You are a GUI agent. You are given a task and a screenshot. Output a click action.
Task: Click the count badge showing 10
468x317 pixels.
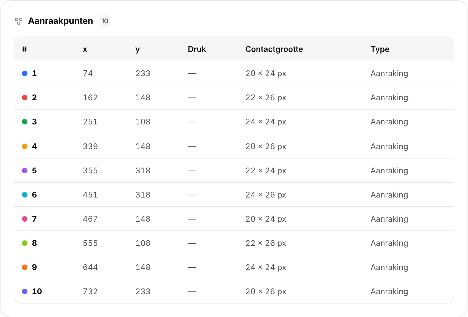click(105, 21)
